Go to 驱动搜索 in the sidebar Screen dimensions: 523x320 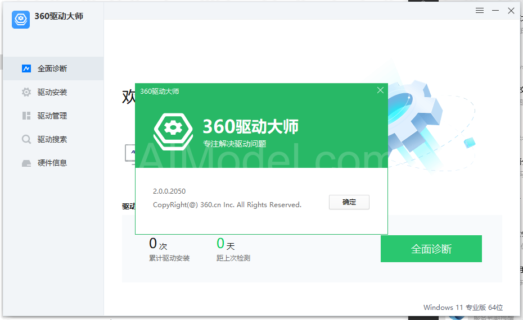pos(53,139)
